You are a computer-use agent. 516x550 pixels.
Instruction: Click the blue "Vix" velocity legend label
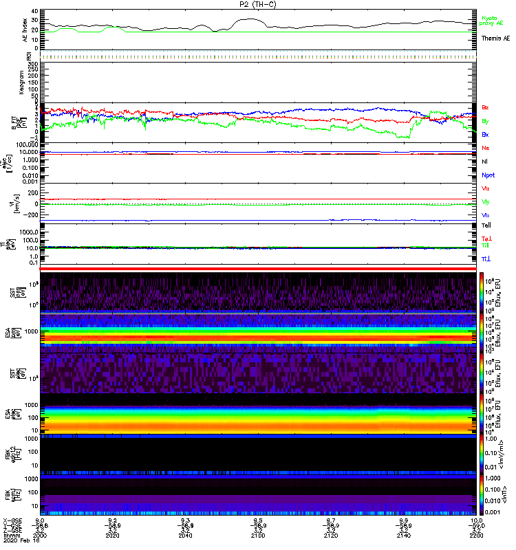[485, 215]
